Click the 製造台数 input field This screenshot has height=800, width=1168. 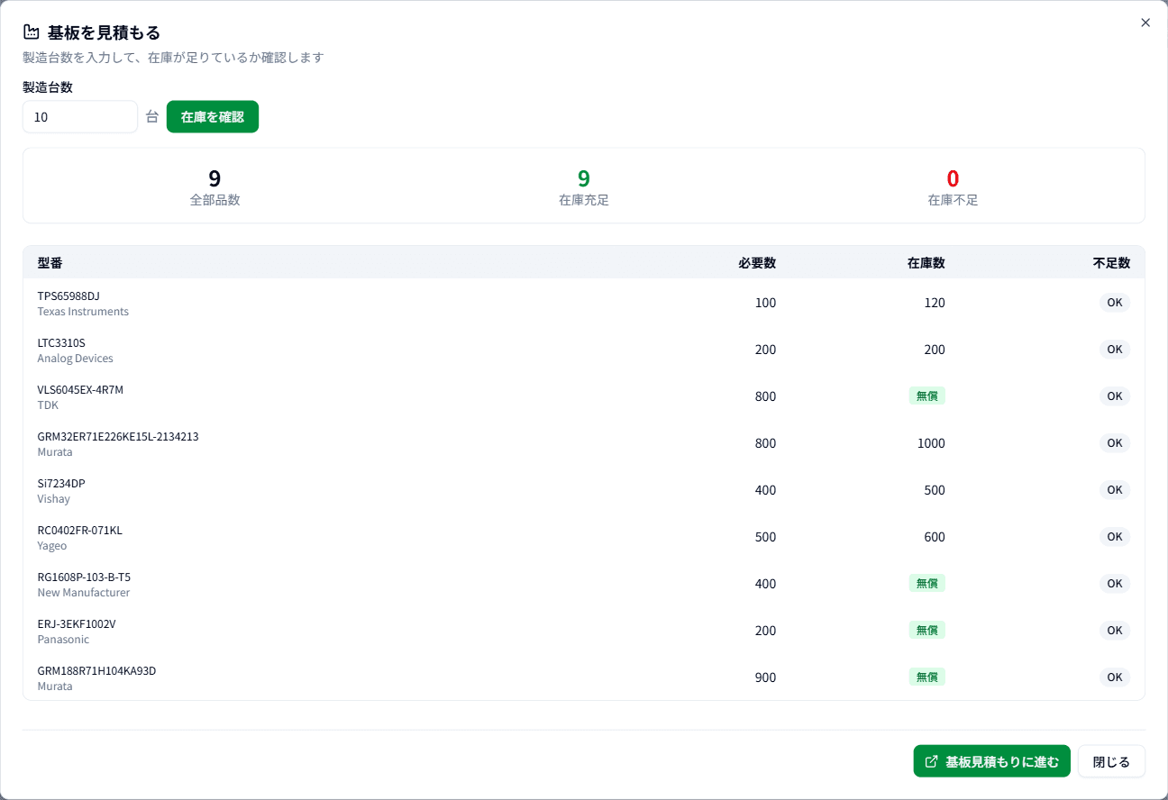[x=80, y=116]
